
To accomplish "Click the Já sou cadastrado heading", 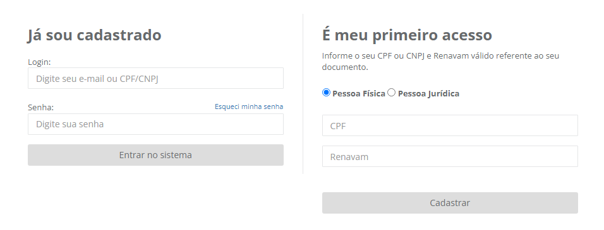I will click(94, 35).
